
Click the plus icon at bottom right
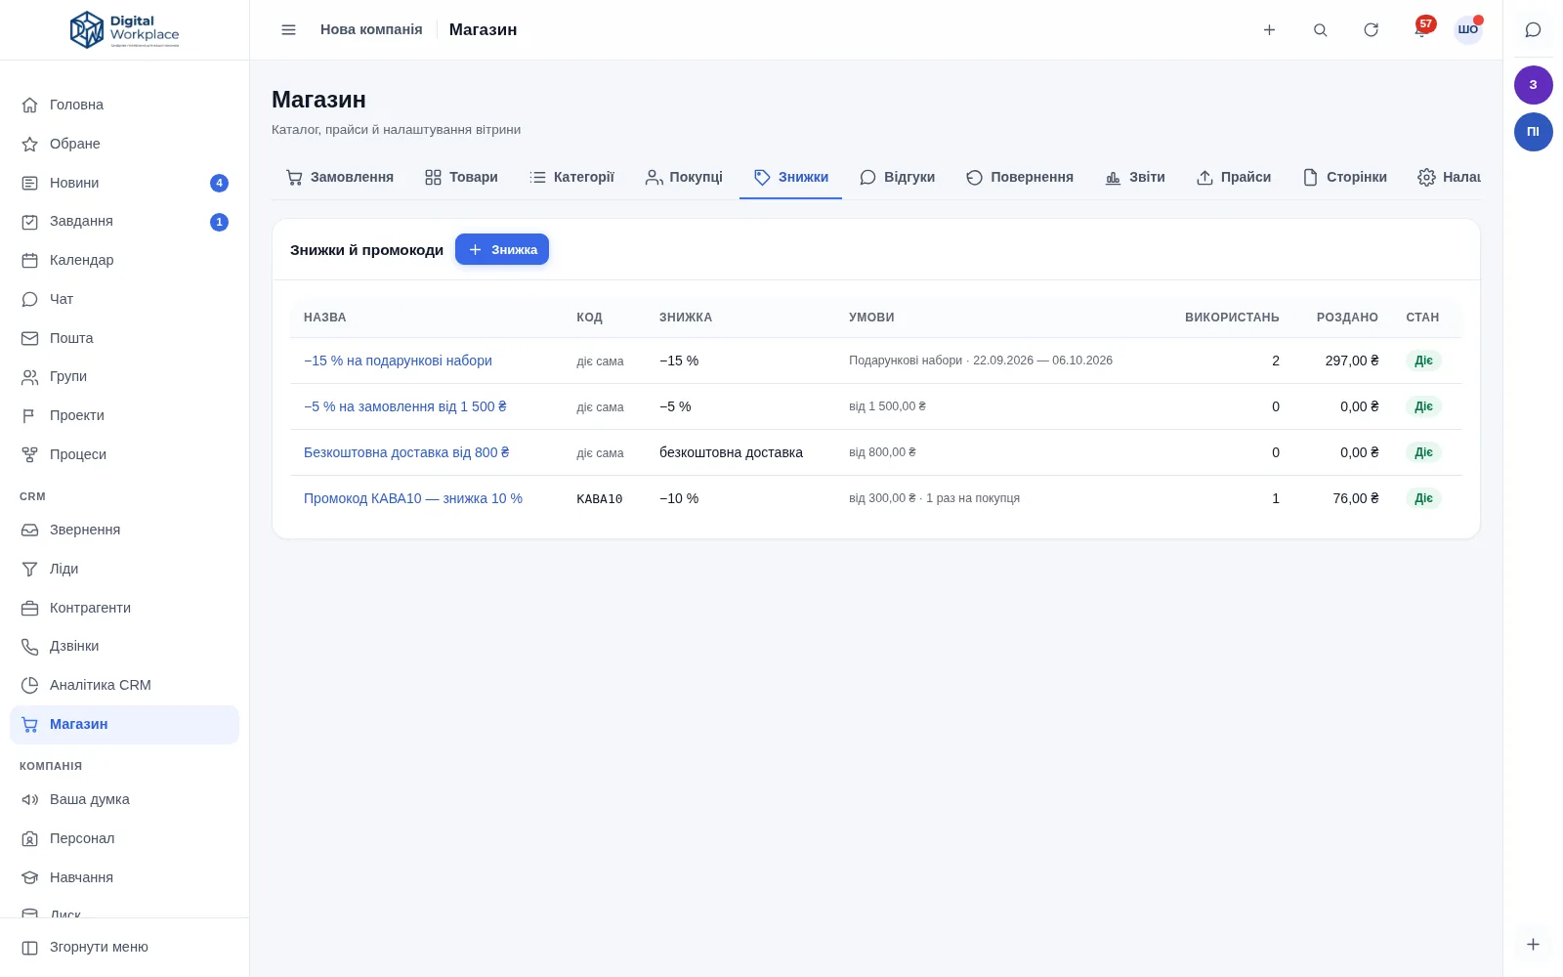(1533, 944)
